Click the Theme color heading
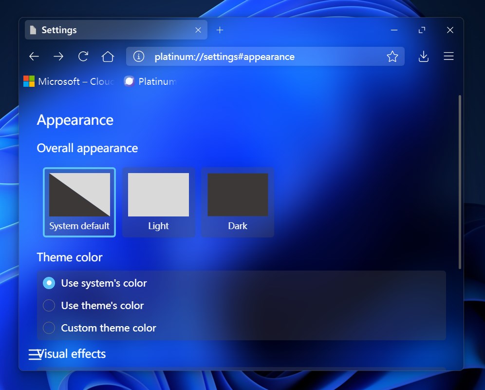485x390 pixels. 70,257
